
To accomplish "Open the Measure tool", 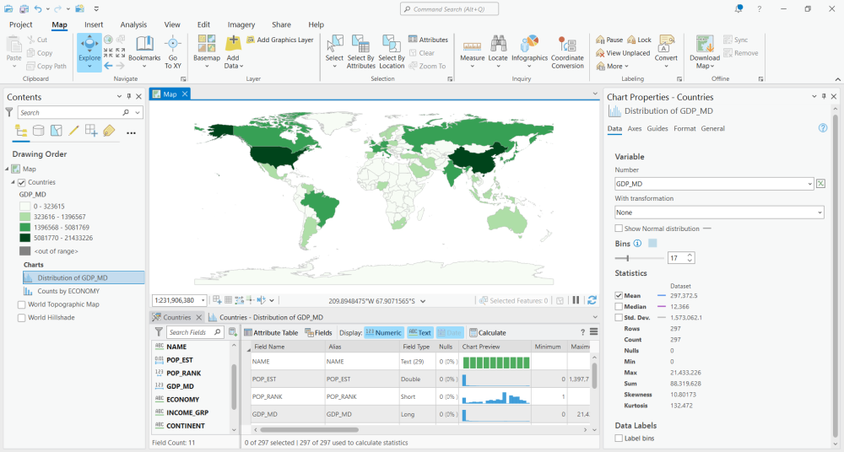I will point(472,52).
